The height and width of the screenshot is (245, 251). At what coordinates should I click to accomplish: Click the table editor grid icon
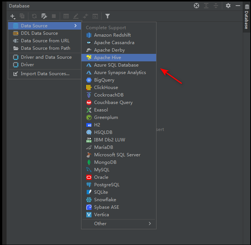[x=66, y=16]
